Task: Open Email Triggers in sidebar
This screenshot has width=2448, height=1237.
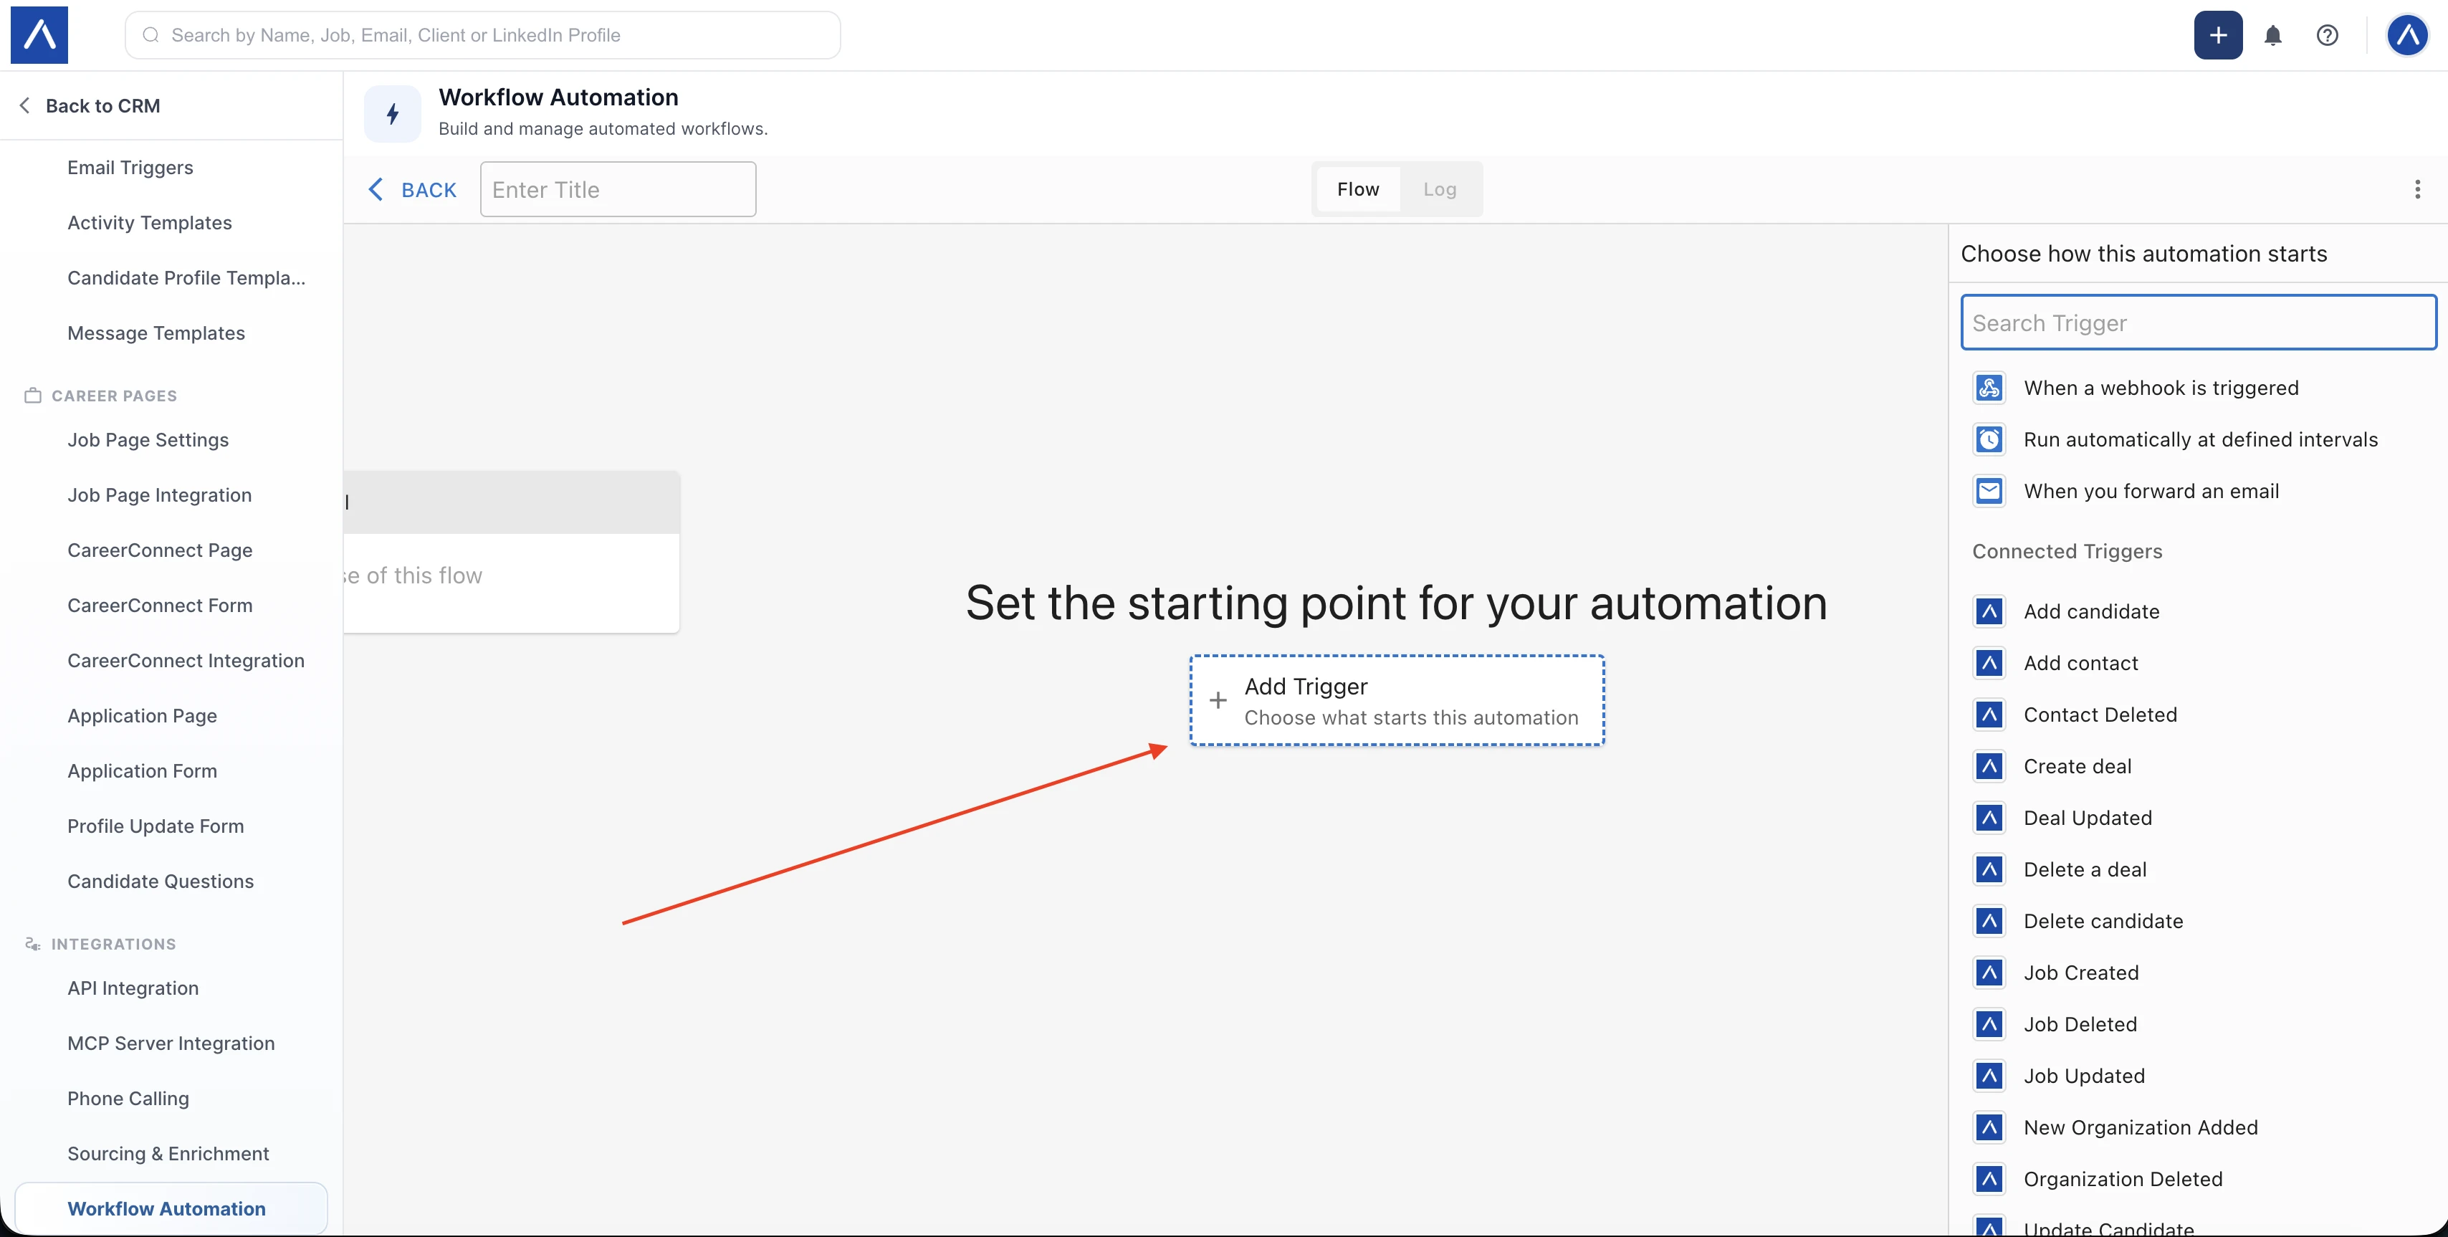Action: point(130,167)
